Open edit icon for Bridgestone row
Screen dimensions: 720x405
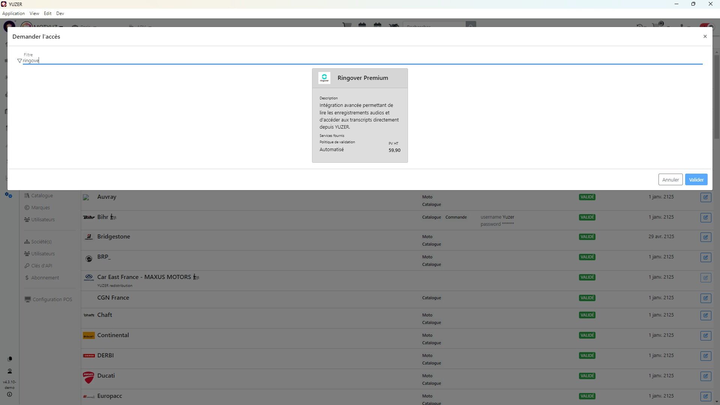[705, 237]
